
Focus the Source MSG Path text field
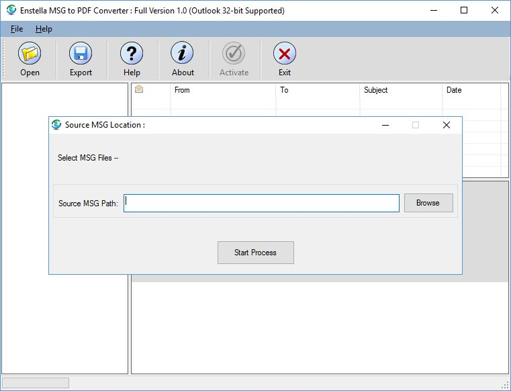(261, 203)
